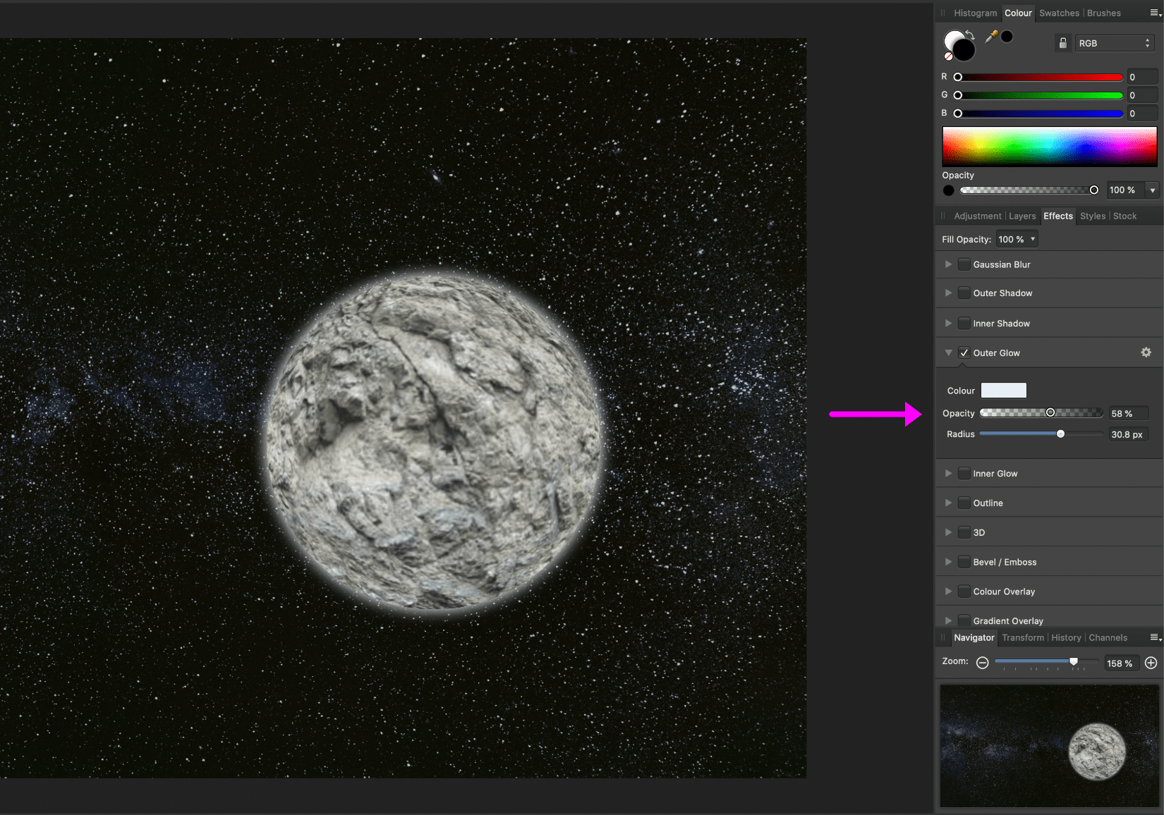Enable the Gaussian Blur effect checkbox

pos(964,264)
